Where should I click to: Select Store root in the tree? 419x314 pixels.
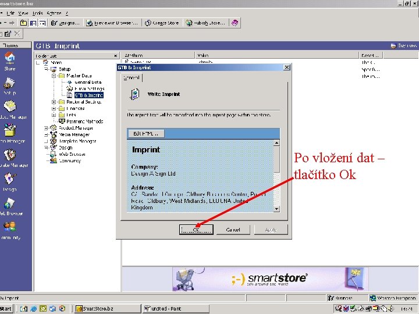[x=56, y=62]
